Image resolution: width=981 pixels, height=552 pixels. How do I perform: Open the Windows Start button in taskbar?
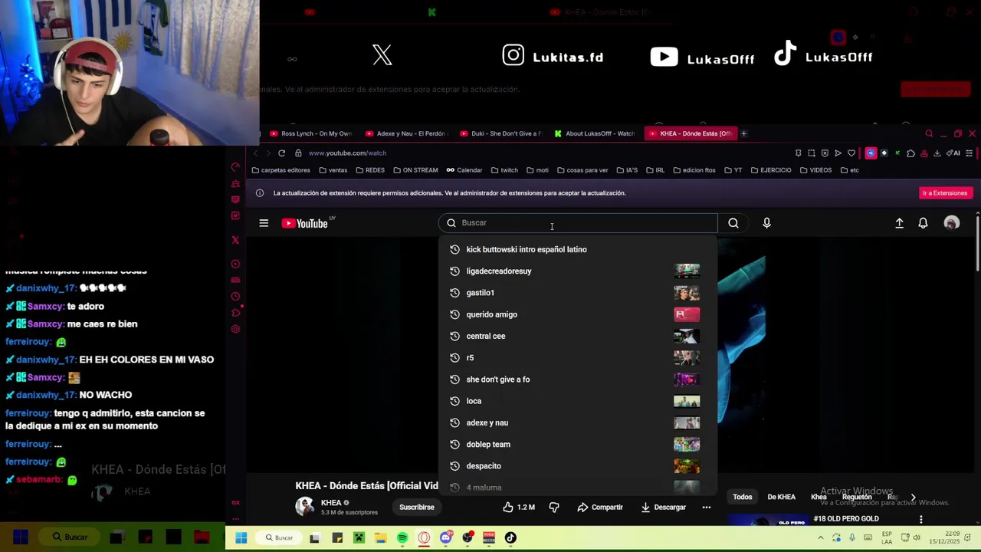(x=241, y=537)
